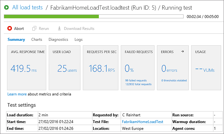Switch to the Charts tab

[x=37, y=40]
